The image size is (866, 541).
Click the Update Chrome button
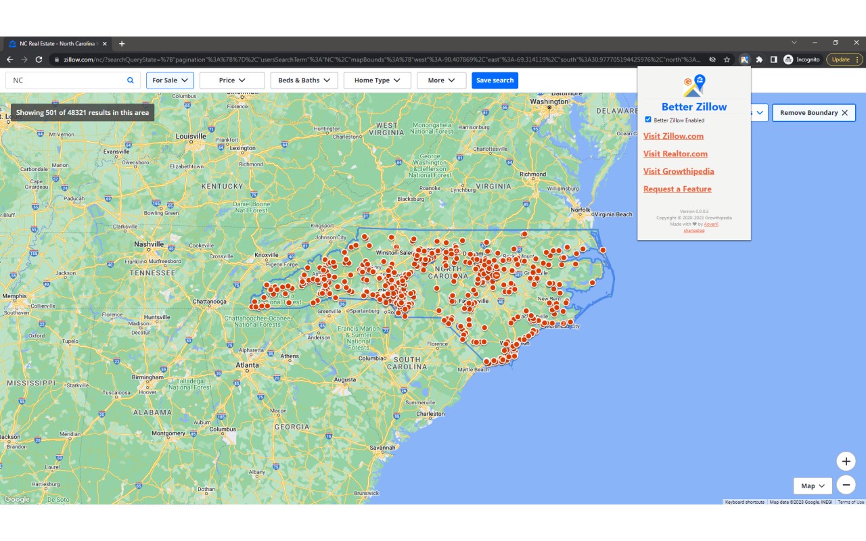click(844, 60)
